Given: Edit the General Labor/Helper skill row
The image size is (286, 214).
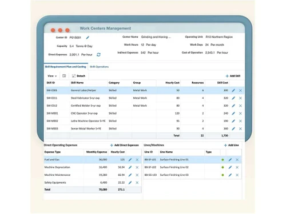Looking at the screenshot, I should [x=233, y=91].
